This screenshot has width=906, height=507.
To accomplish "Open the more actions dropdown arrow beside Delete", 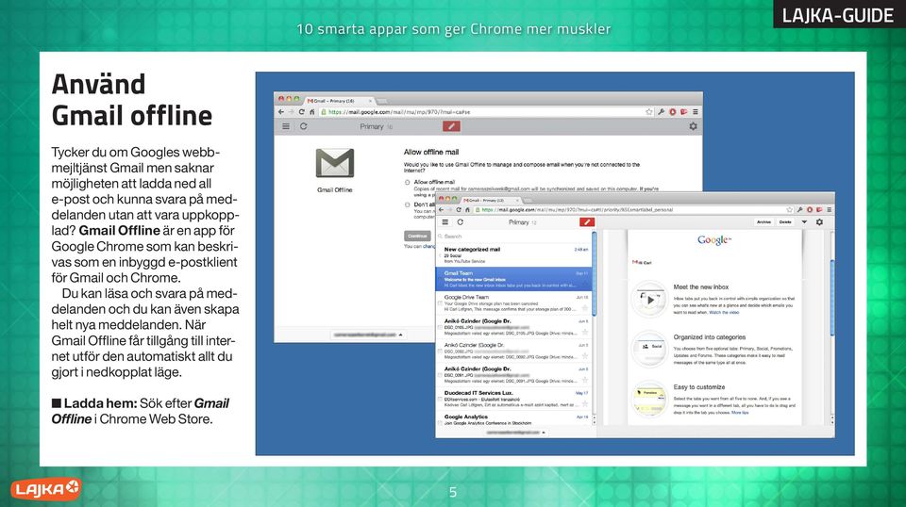I will 804,222.
